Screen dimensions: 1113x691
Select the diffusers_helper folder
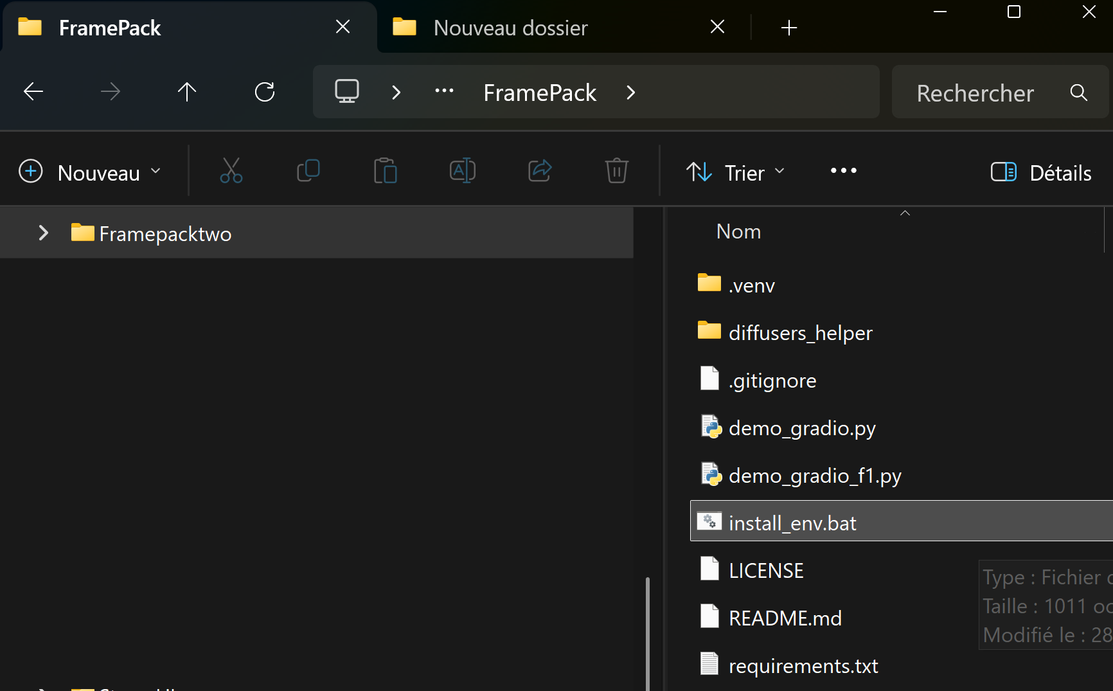click(800, 333)
